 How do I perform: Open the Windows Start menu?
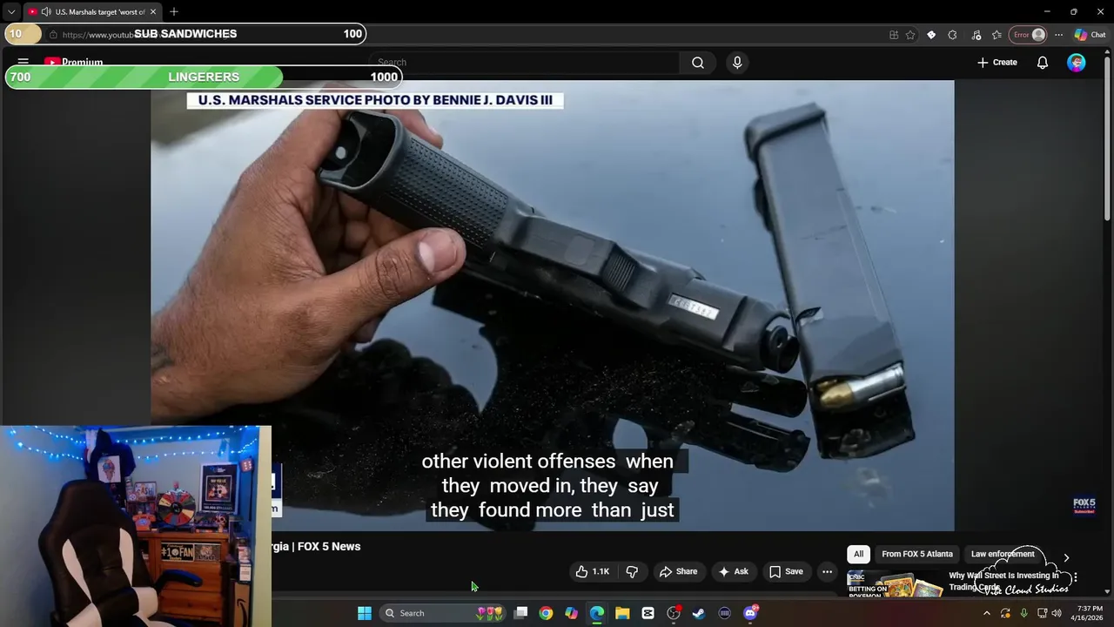pyautogui.click(x=365, y=613)
